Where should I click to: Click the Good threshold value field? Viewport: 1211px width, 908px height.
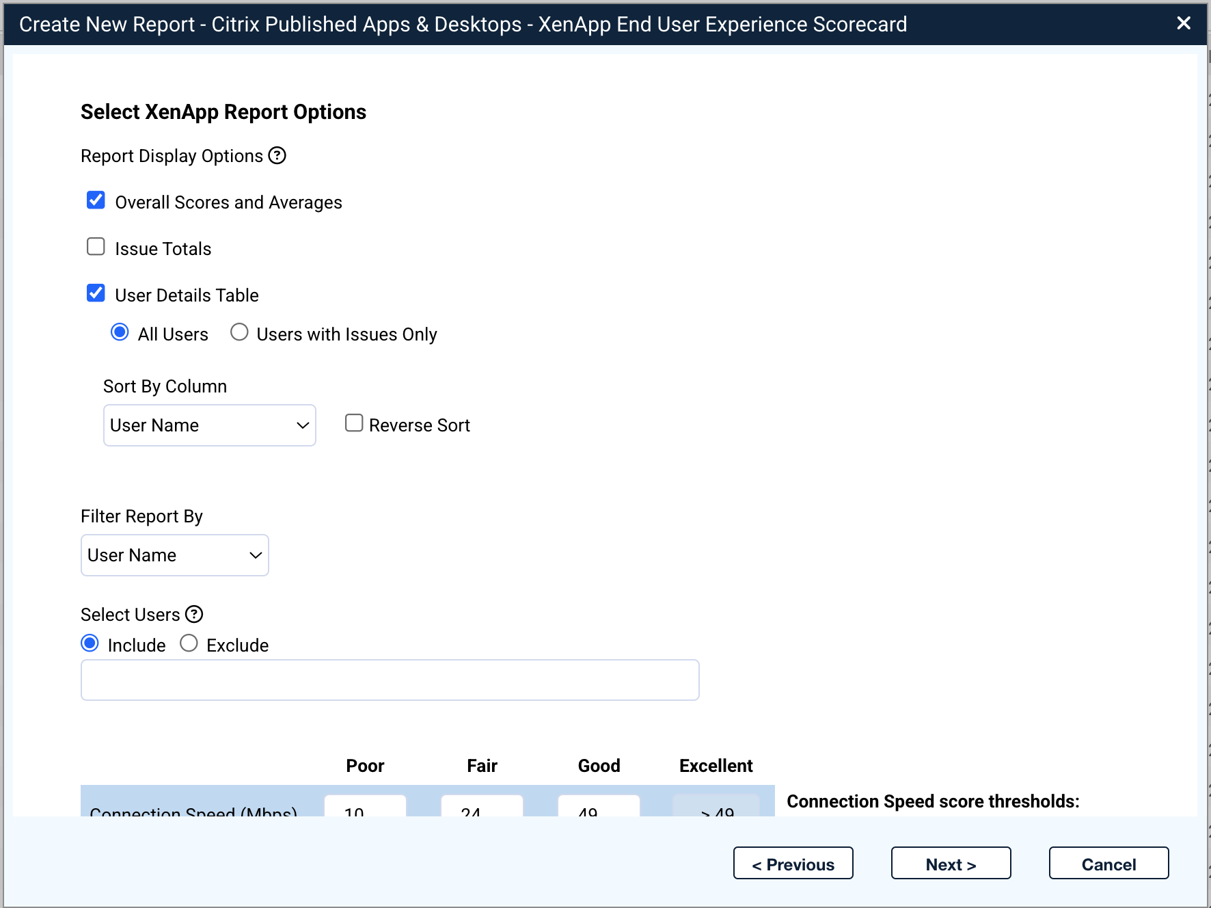click(599, 806)
